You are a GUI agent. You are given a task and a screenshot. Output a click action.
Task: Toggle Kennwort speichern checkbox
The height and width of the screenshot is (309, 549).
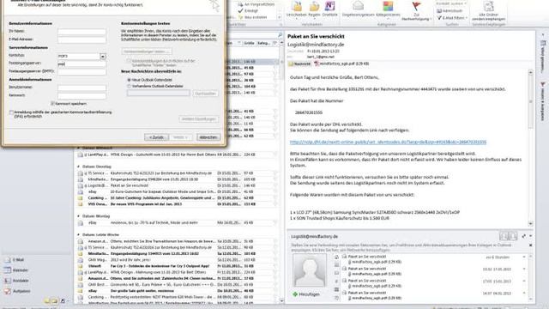(x=52, y=103)
